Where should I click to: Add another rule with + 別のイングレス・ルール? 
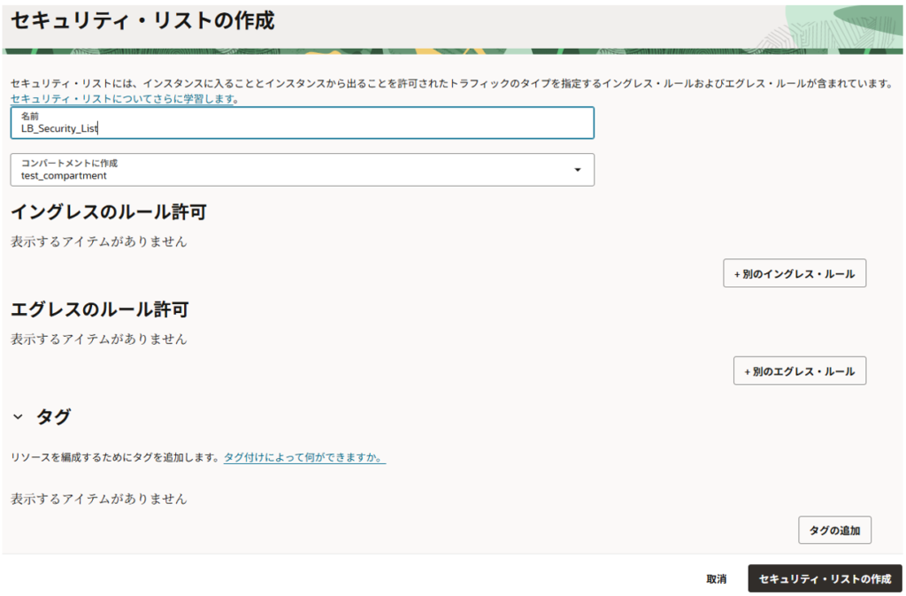coord(794,274)
